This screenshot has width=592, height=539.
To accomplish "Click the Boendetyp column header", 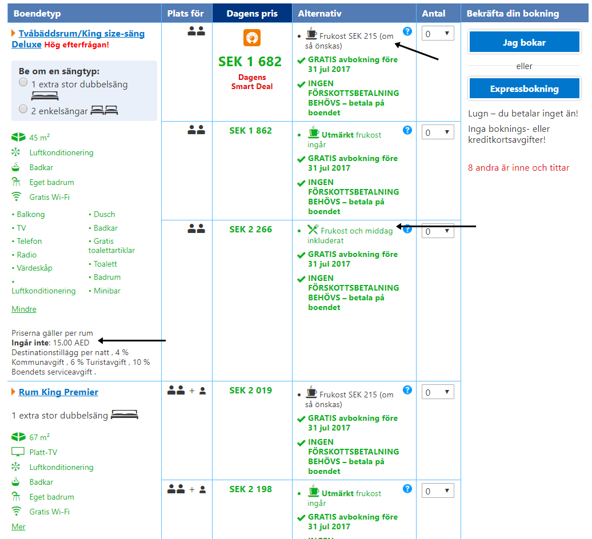I will [37, 13].
